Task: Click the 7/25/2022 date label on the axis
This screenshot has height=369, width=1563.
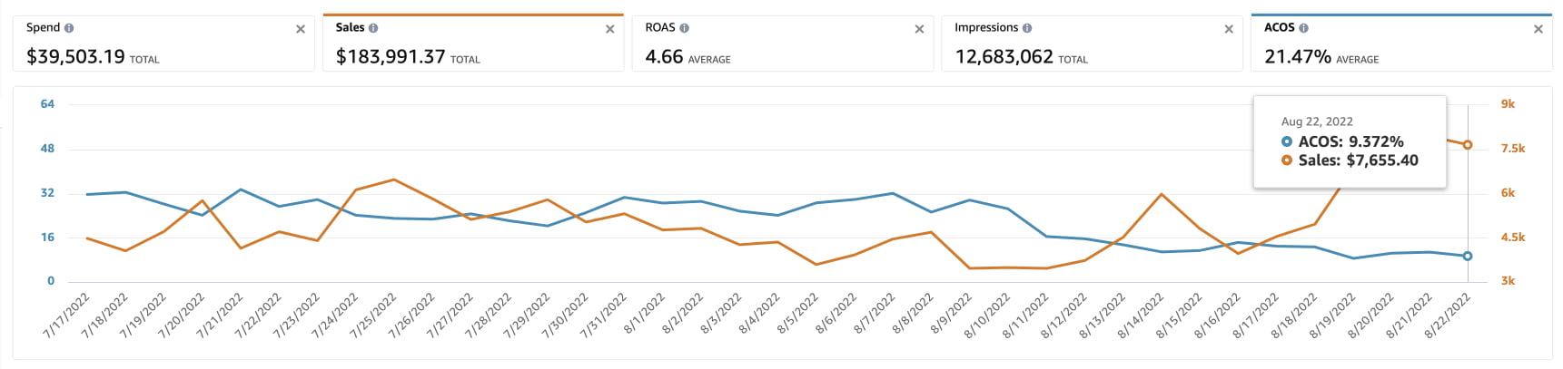Action: tap(374, 316)
